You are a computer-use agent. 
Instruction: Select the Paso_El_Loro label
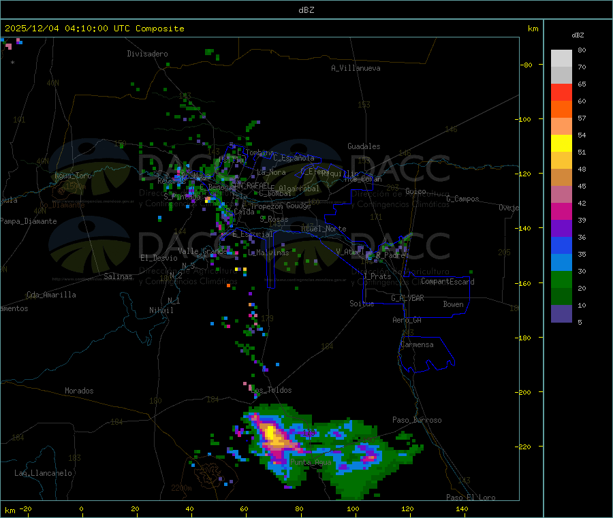471,498
